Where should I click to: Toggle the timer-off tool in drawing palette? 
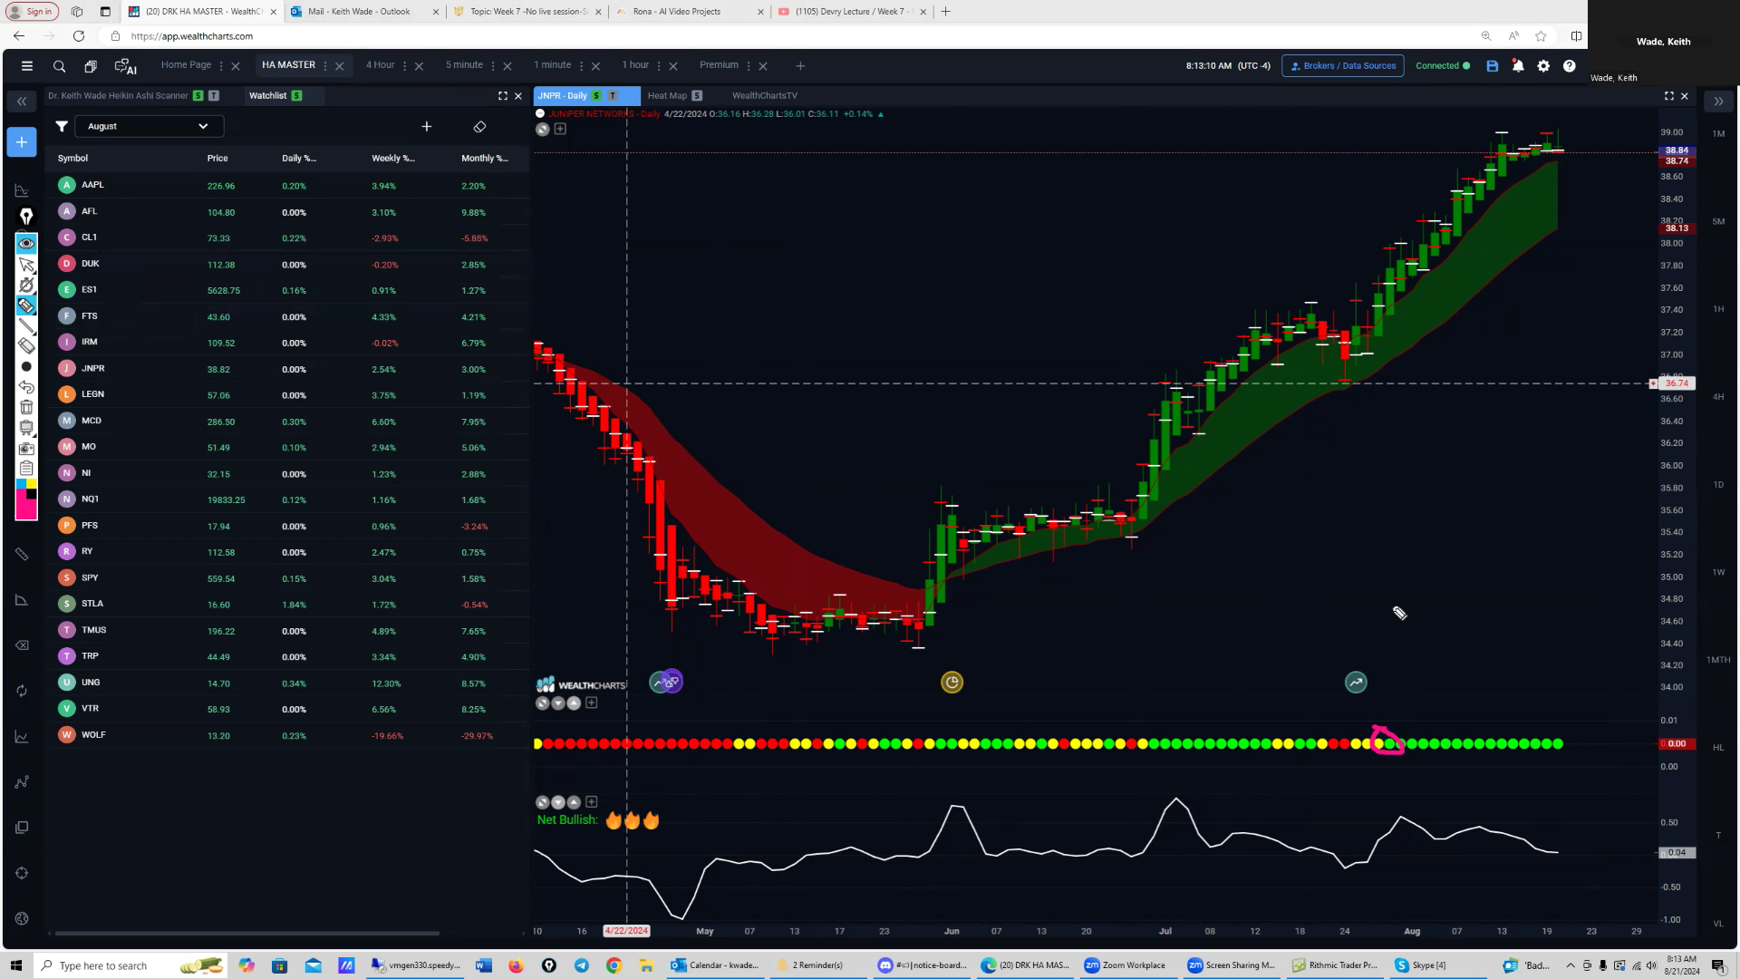26,285
